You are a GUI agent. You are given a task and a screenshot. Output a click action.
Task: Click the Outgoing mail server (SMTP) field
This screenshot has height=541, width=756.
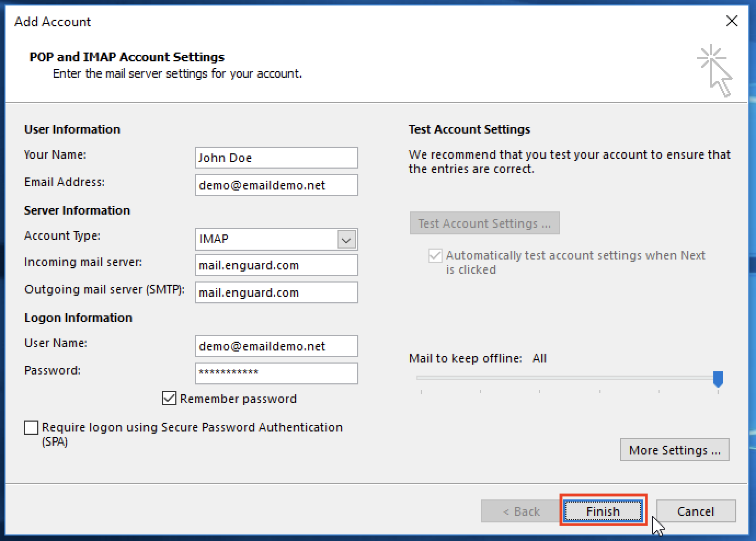(277, 292)
